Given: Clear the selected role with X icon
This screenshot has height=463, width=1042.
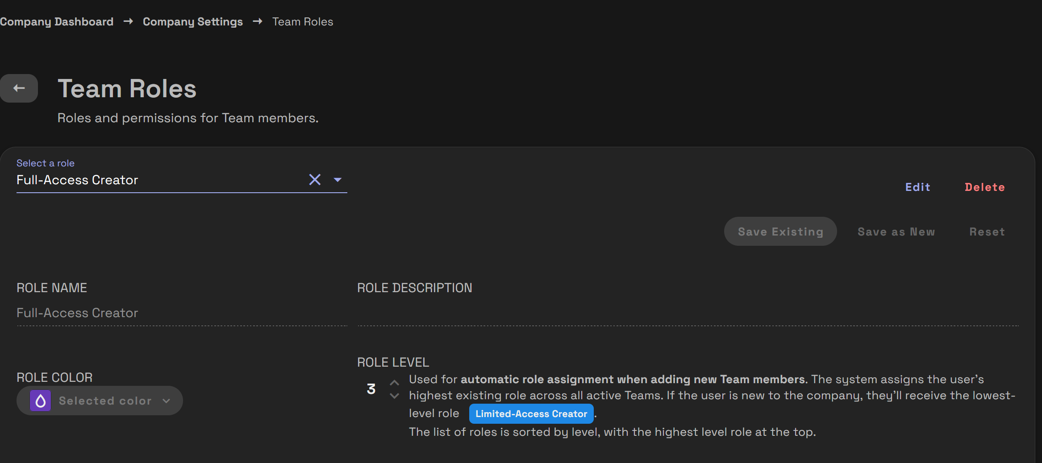Looking at the screenshot, I should point(315,180).
